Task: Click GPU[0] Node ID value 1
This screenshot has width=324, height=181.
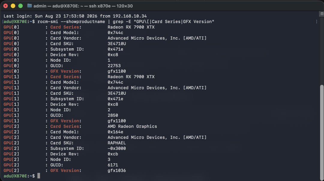Action: (x=109, y=60)
